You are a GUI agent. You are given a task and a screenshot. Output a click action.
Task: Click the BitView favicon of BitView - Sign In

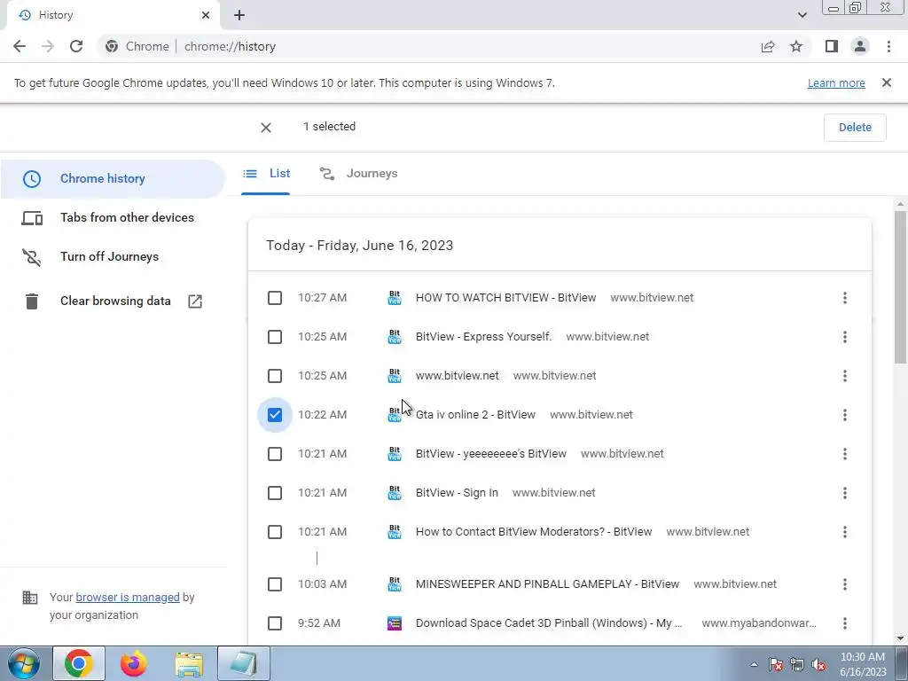(x=395, y=493)
